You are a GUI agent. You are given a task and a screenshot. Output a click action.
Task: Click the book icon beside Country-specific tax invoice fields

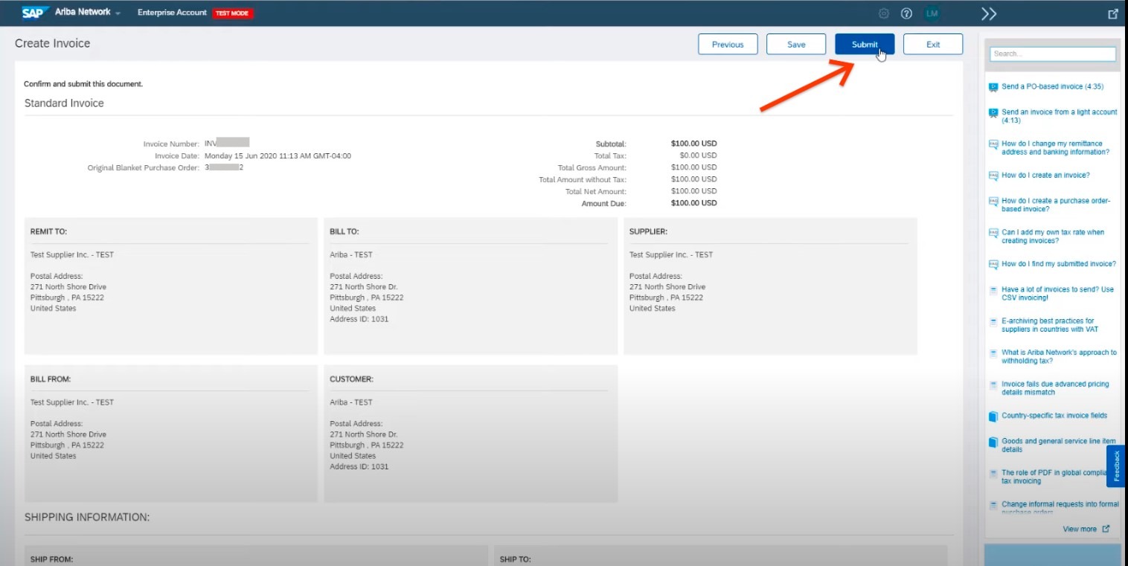pos(993,416)
